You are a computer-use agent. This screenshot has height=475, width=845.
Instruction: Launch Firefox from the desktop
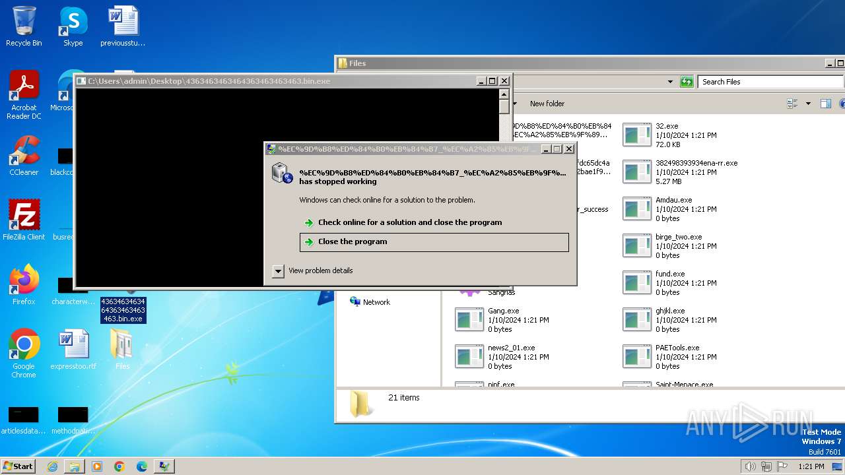point(24,284)
